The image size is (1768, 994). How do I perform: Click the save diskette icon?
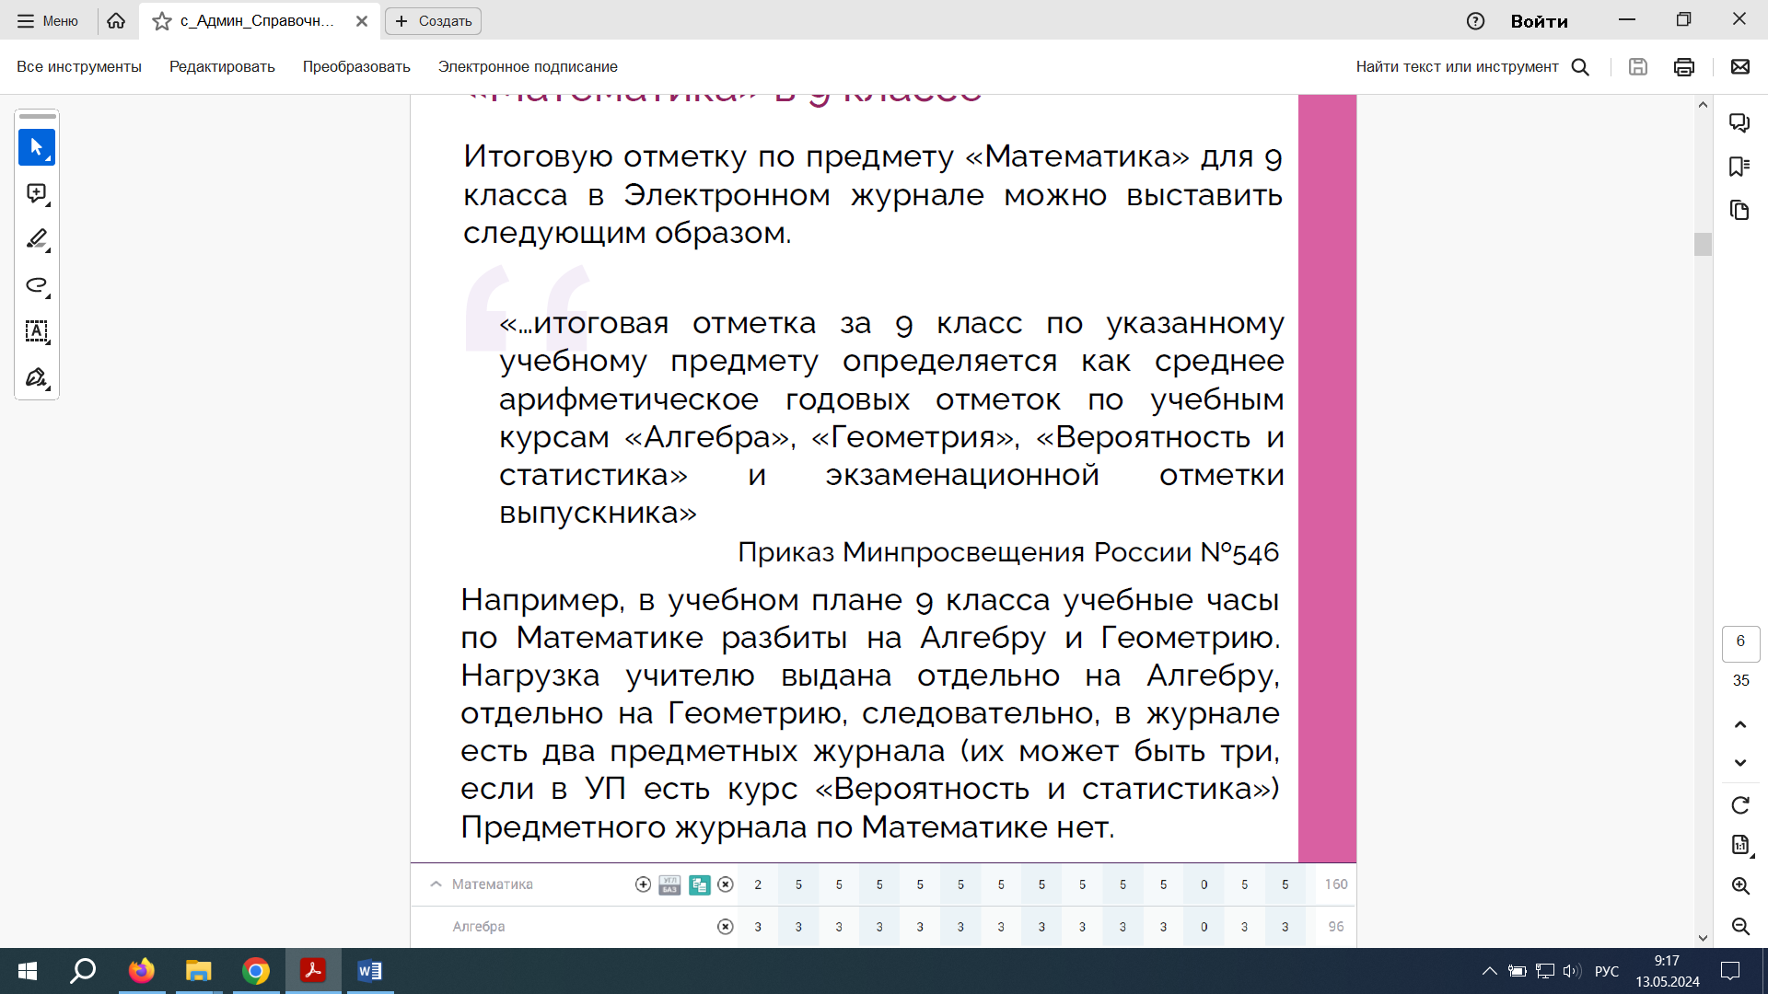pos(1637,66)
